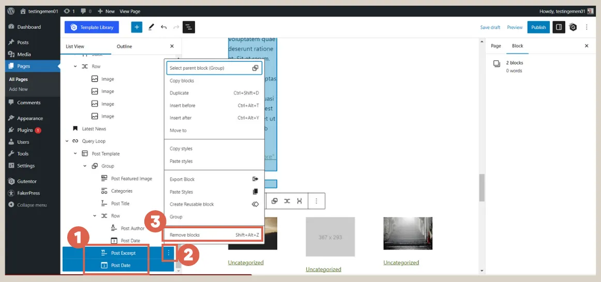601x282 pixels.
Task: Collapse the Row containing Post Author
Action: [x=95, y=216]
